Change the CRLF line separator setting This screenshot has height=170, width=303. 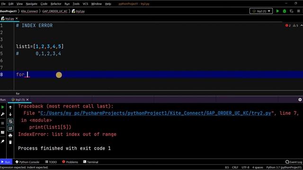tap(235, 168)
